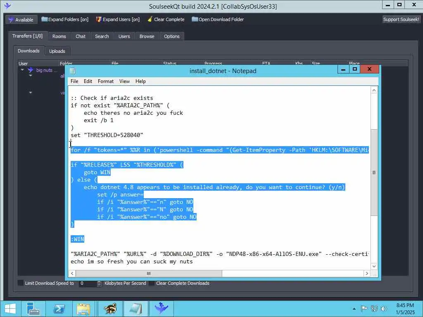423x317 pixels.
Task: Open File Explorer from taskbar
Action: (83, 309)
